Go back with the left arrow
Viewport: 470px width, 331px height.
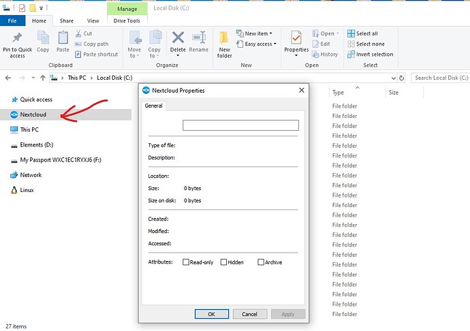(8, 78)
